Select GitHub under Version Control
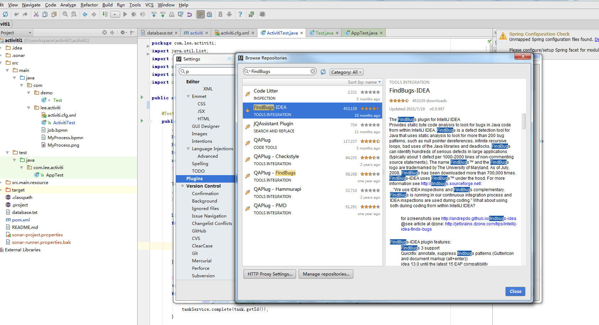Image resolution: width=599 pixels, height=325 pixels. pos(199,231)
